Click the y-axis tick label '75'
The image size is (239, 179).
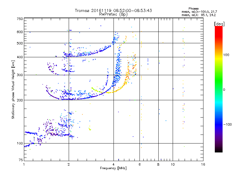tap(21, 160)
